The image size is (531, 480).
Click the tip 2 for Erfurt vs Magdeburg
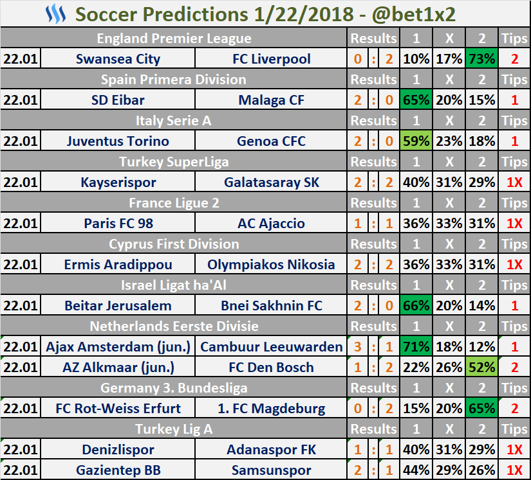coord(514,408)
